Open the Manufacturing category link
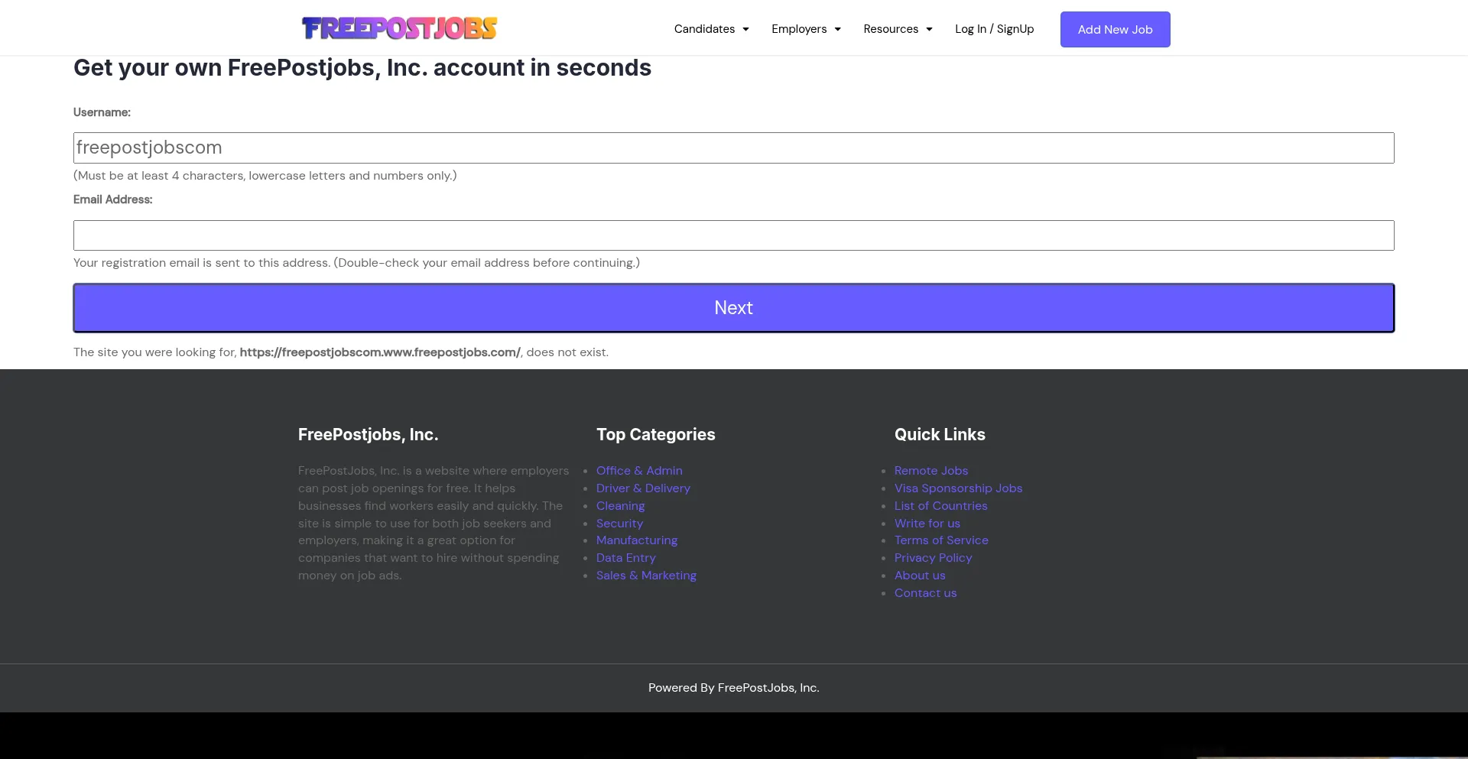Image resolution: width=1468 pixels, height=759 pixels. pyautogui.click(x=637, y=540)
